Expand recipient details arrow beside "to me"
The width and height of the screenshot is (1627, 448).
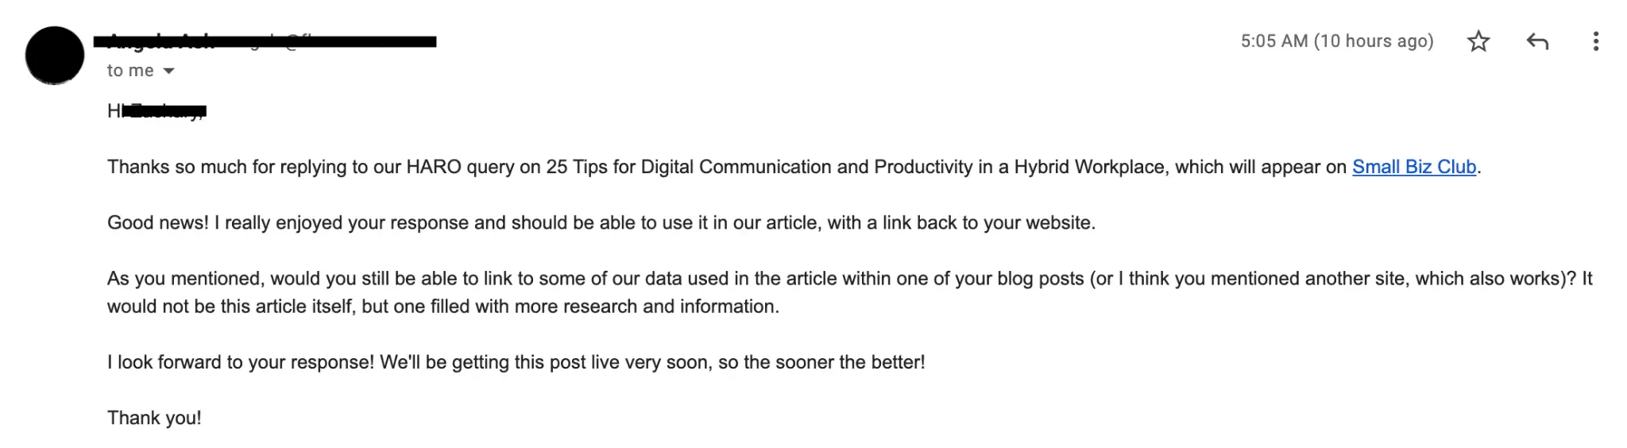click(x=168, y=71)
